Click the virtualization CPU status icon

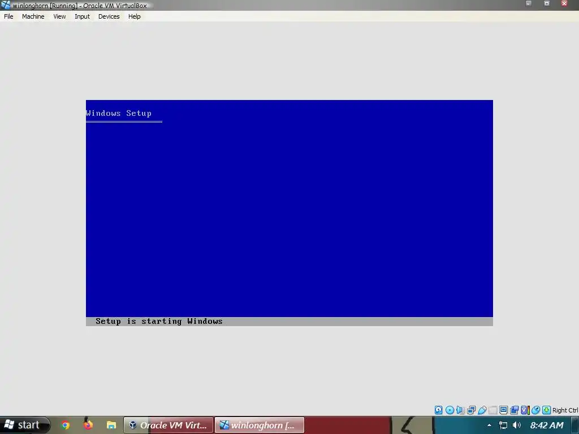[x=525, y=410]
